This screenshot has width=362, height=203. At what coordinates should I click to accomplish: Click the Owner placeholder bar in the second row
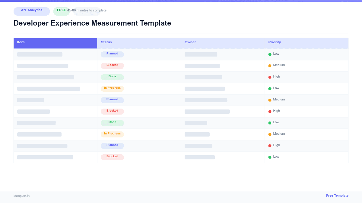coord(202,66)
